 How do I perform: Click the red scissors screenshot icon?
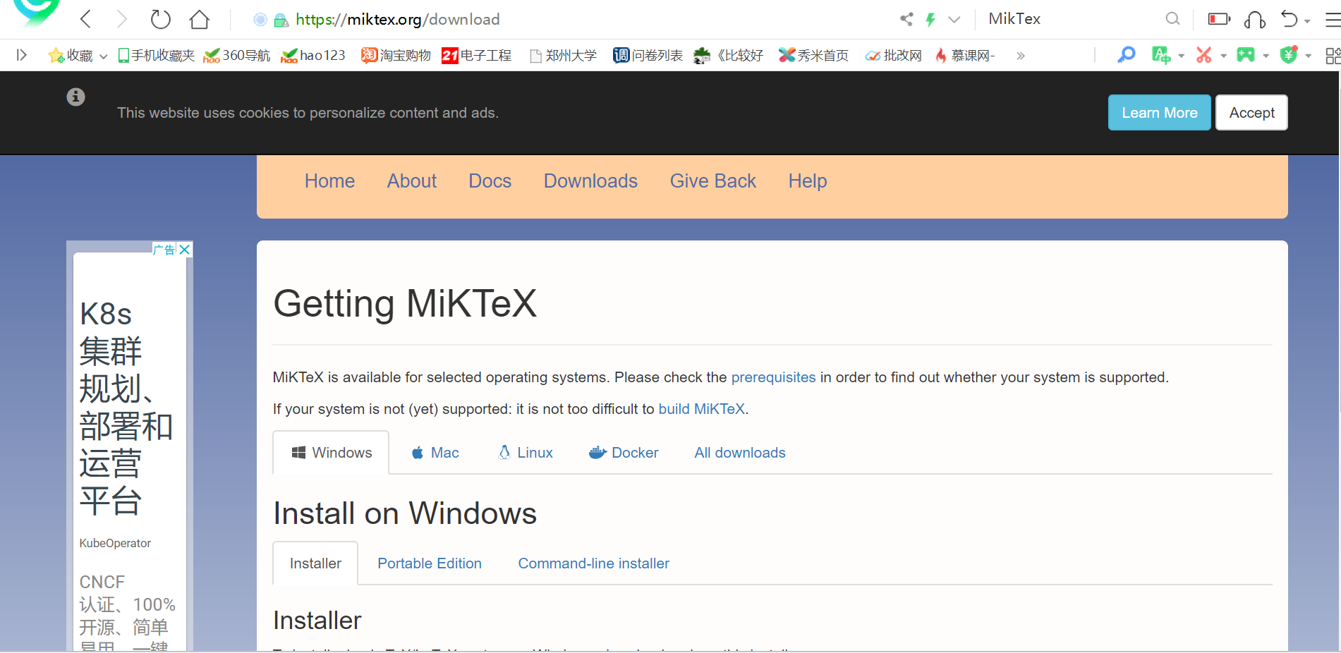coord(1203,54)
